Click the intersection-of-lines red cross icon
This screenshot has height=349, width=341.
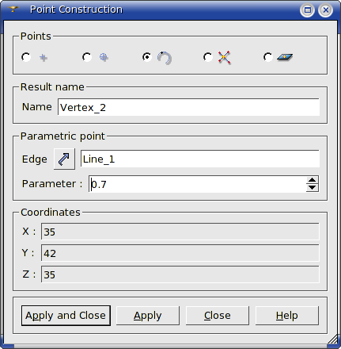pyautogui.click(x=224, y=57)
